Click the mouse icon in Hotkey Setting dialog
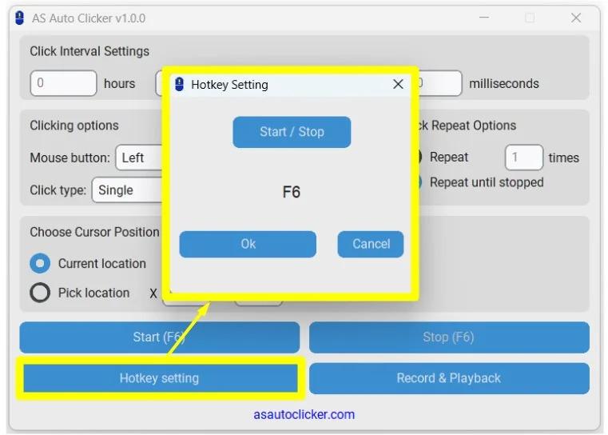This screenshot has height=435, width=608. point(180,84)
